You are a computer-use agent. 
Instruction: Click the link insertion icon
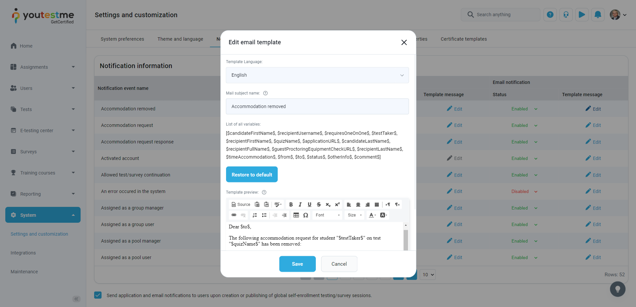(x=234, y=215)
